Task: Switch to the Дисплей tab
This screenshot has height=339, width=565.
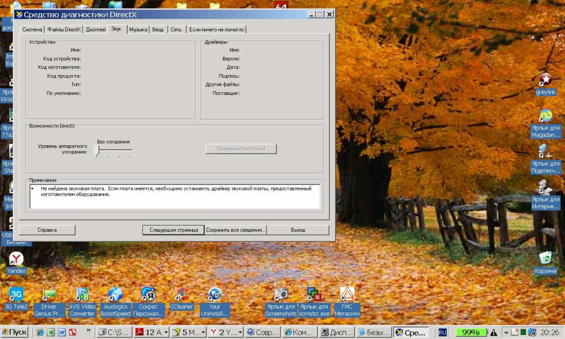Action: point(96,29)
